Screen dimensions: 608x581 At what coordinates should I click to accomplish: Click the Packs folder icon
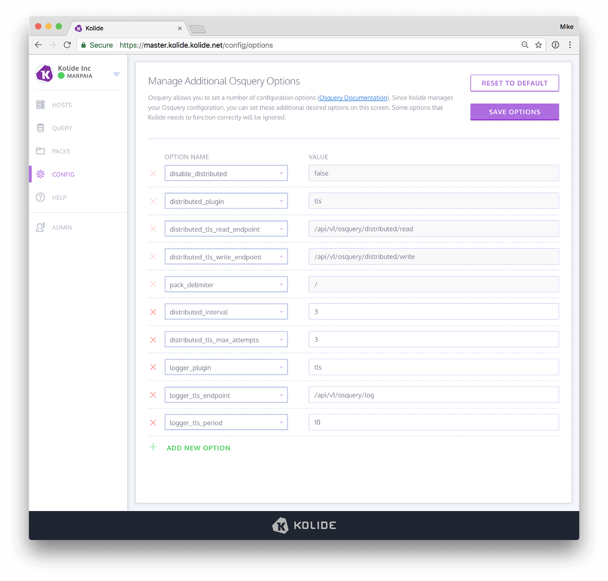[40, 151]
